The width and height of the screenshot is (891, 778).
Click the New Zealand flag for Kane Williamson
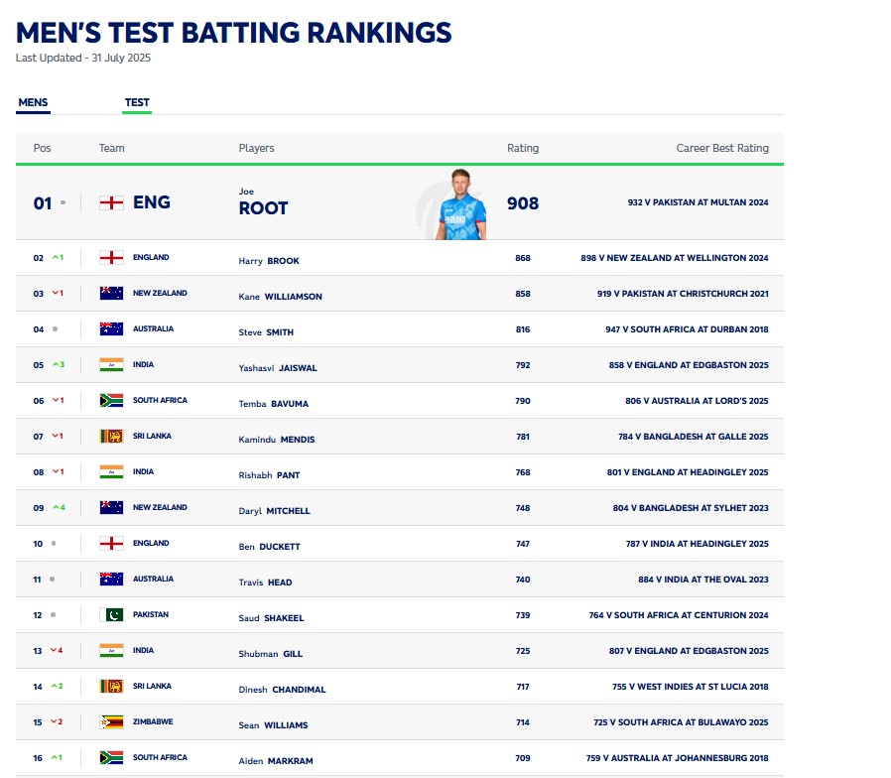(111, 294)
